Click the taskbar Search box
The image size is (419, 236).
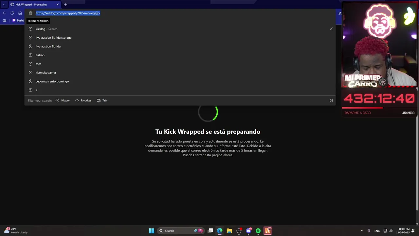[181, 231]
